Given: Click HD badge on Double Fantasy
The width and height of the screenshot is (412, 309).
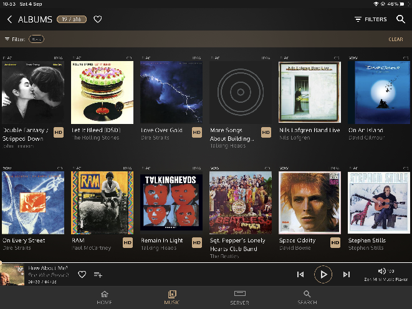Looking at the screenshot, I should tap(59, 132).
